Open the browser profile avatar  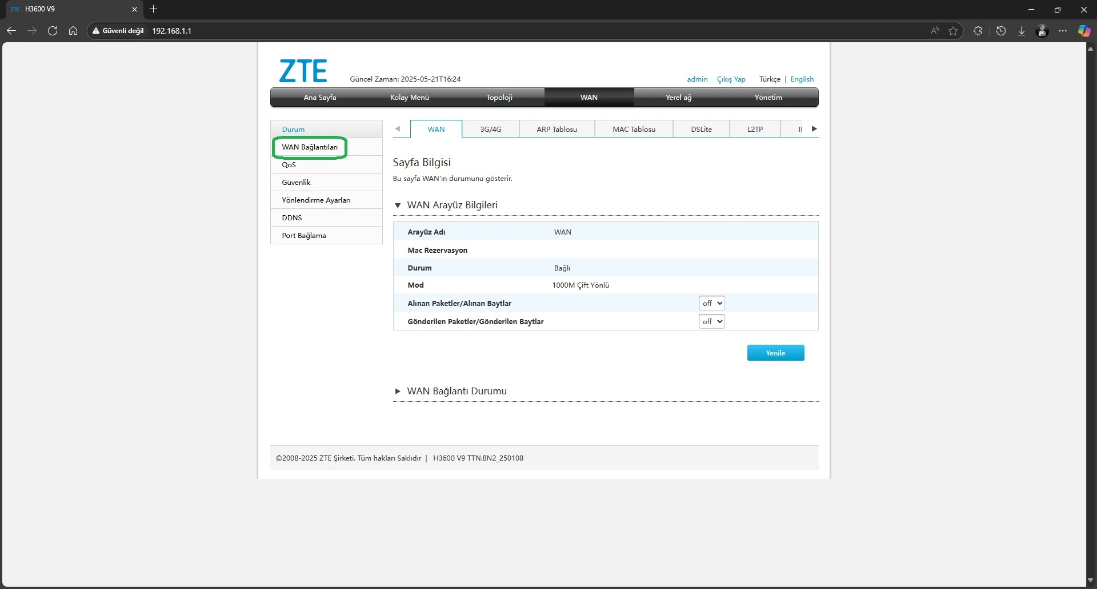1042,31
